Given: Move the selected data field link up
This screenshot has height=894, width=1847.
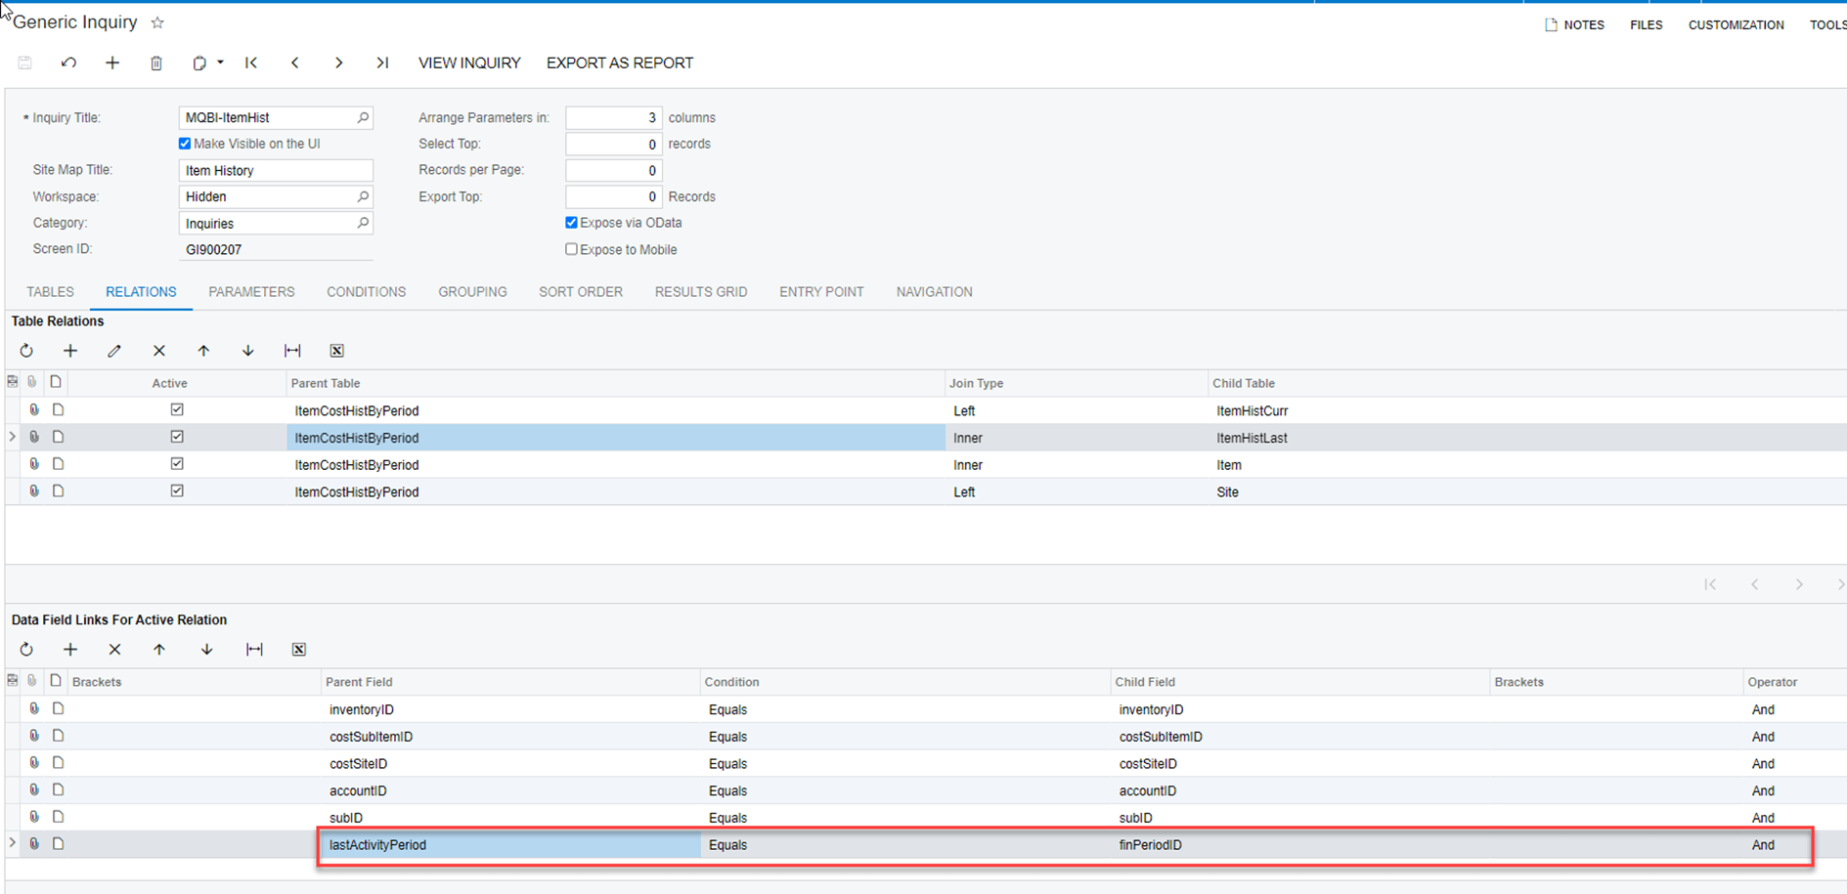Looking at the screenshot, I should (x=158, y=649).
